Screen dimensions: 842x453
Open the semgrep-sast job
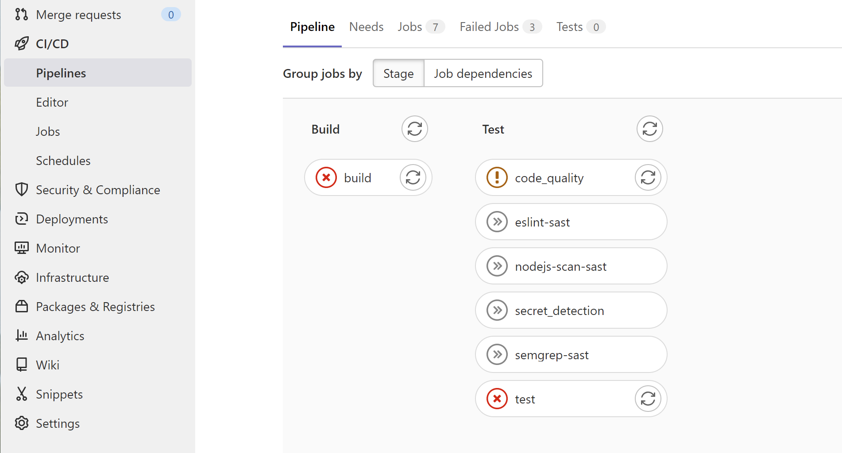pos(552,355)
